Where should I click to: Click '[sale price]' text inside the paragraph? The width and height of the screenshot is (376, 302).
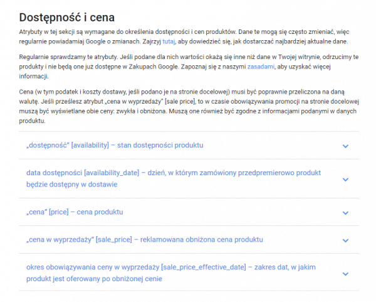click(180, 101)
